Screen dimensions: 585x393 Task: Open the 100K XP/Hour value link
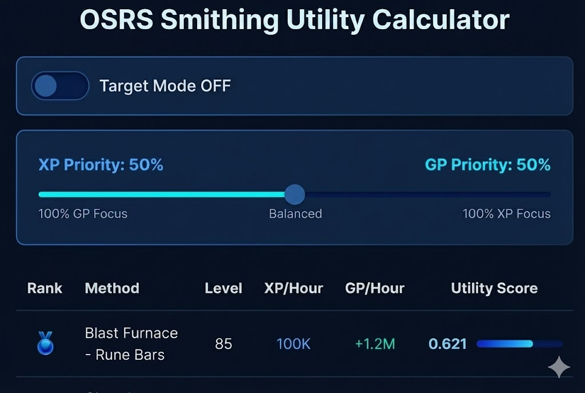pyautogui.click(x=293, y=344)
